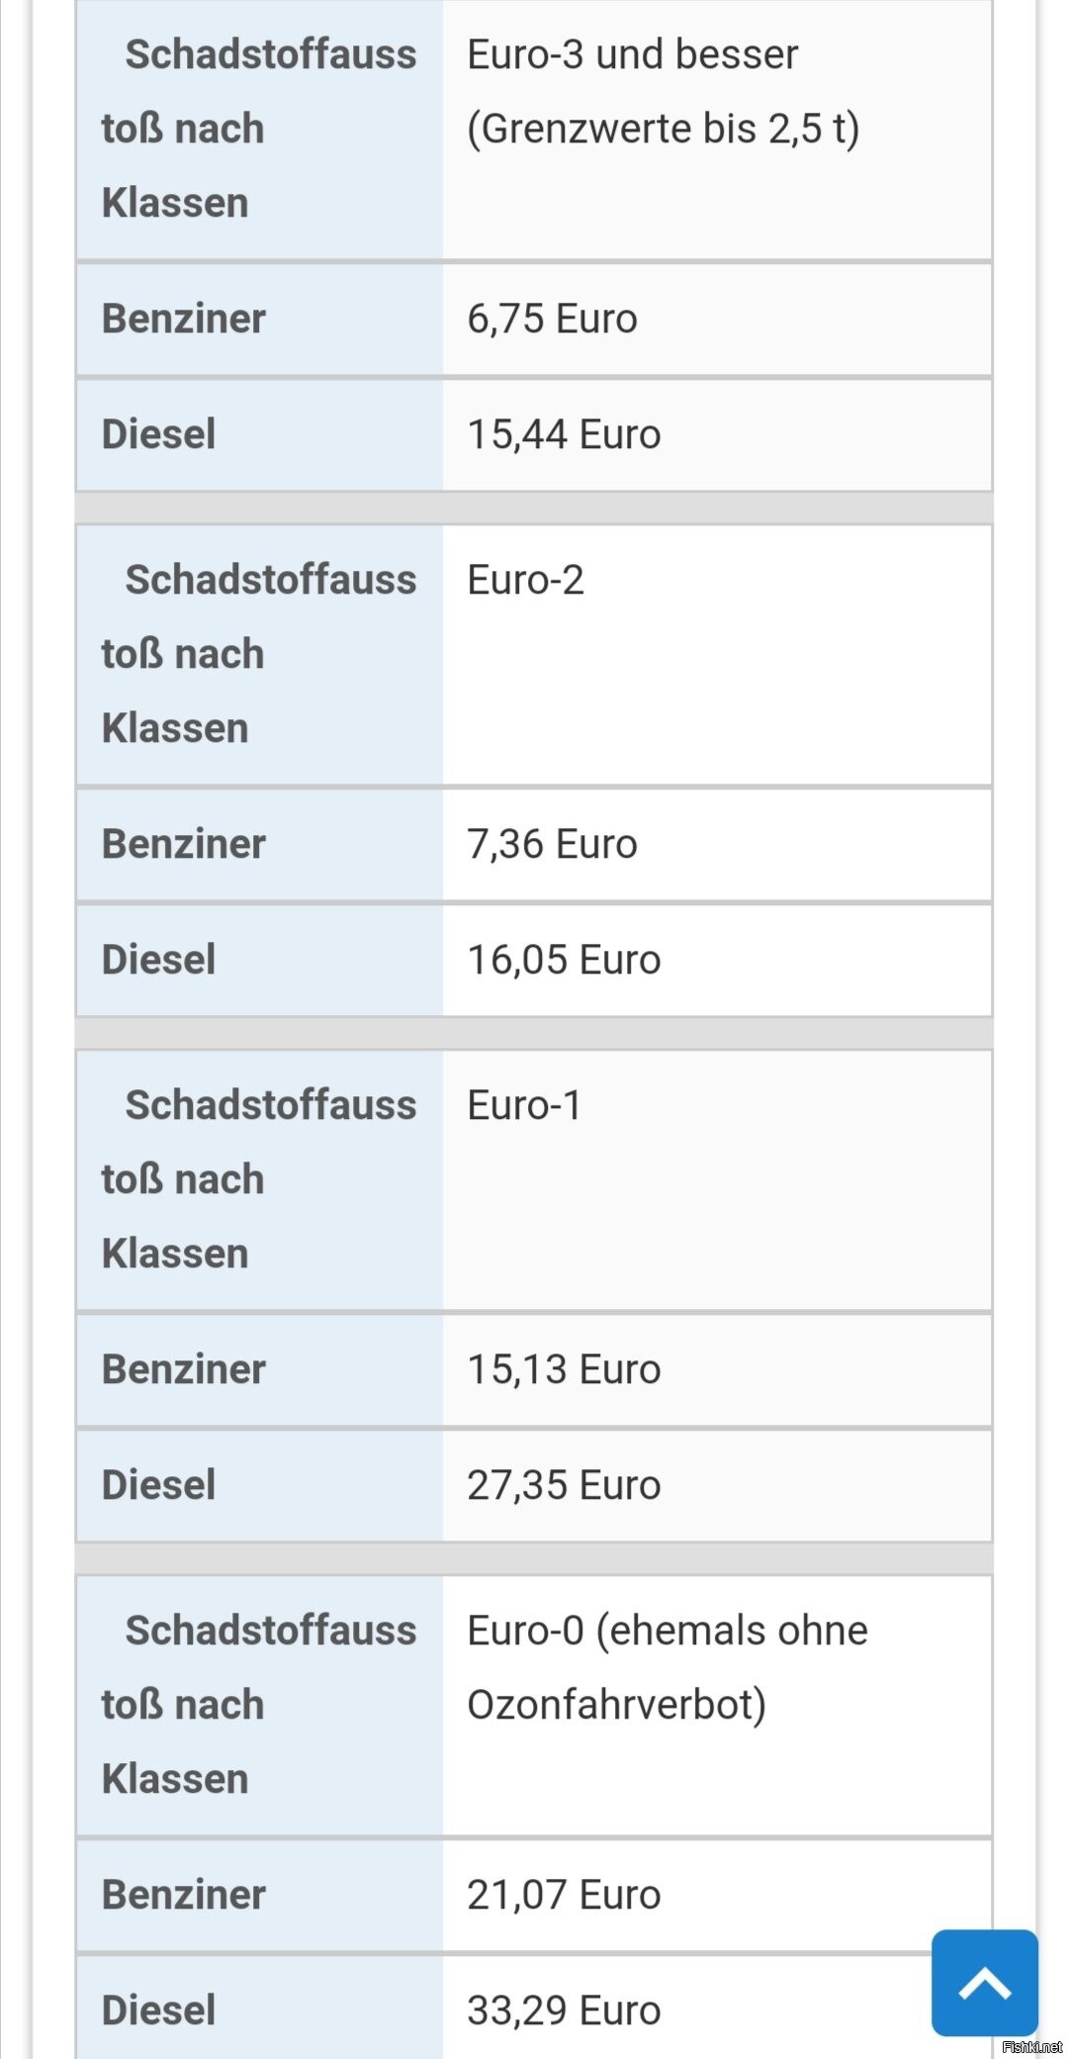Click the Euro-0 ehemals ohne Ozonfahrverbot cell
Image resolution: width=1068 pixels, height=2059 pixels.
[x=667, y=1667]
